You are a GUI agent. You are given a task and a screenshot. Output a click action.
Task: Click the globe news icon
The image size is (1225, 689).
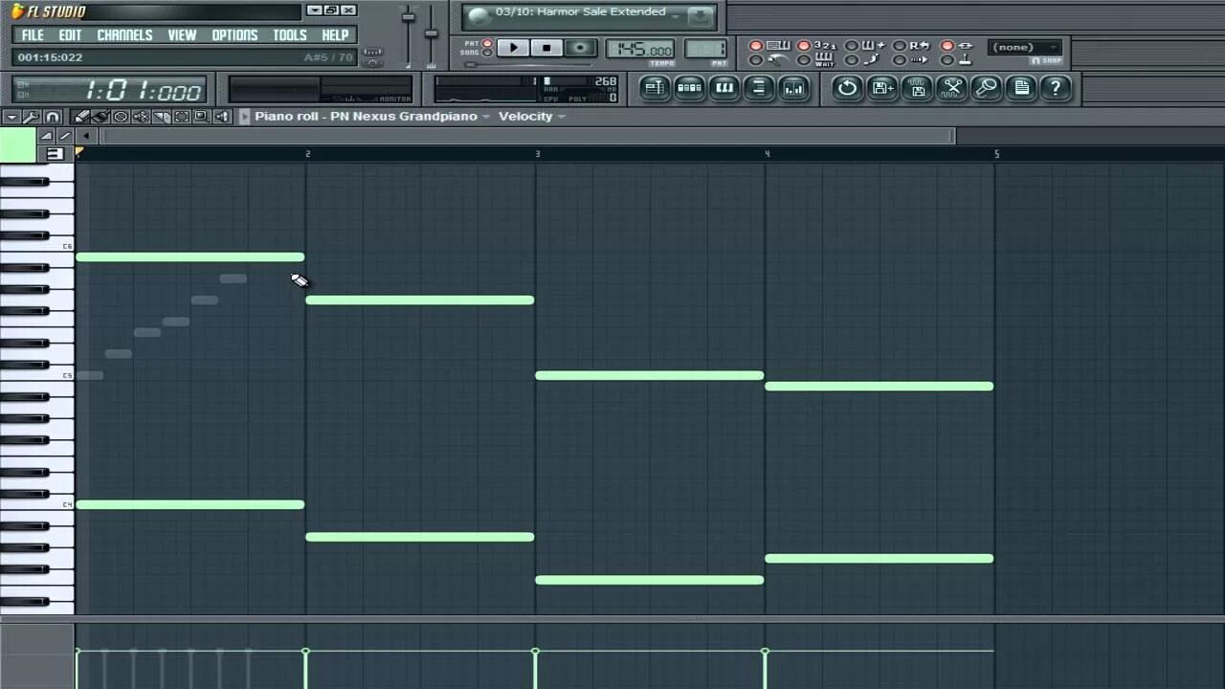coord(479,16)
